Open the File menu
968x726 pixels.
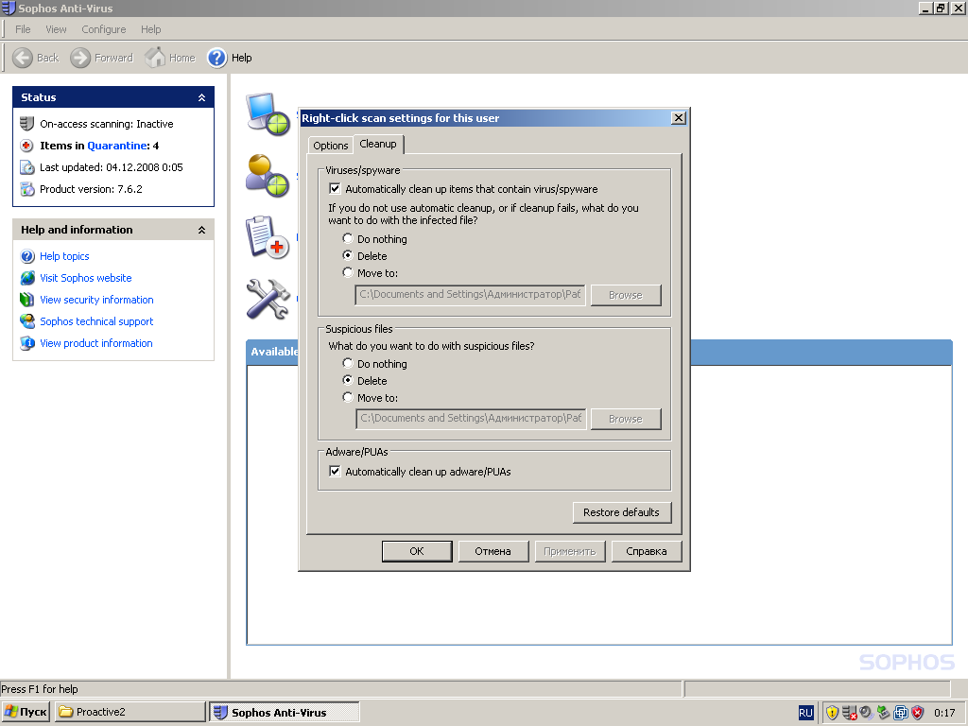coord(23,29)
